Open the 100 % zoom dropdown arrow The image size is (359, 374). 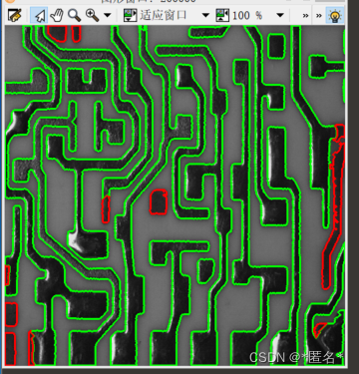pos(280,15)
